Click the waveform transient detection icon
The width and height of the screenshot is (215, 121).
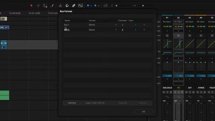(105, 5)
